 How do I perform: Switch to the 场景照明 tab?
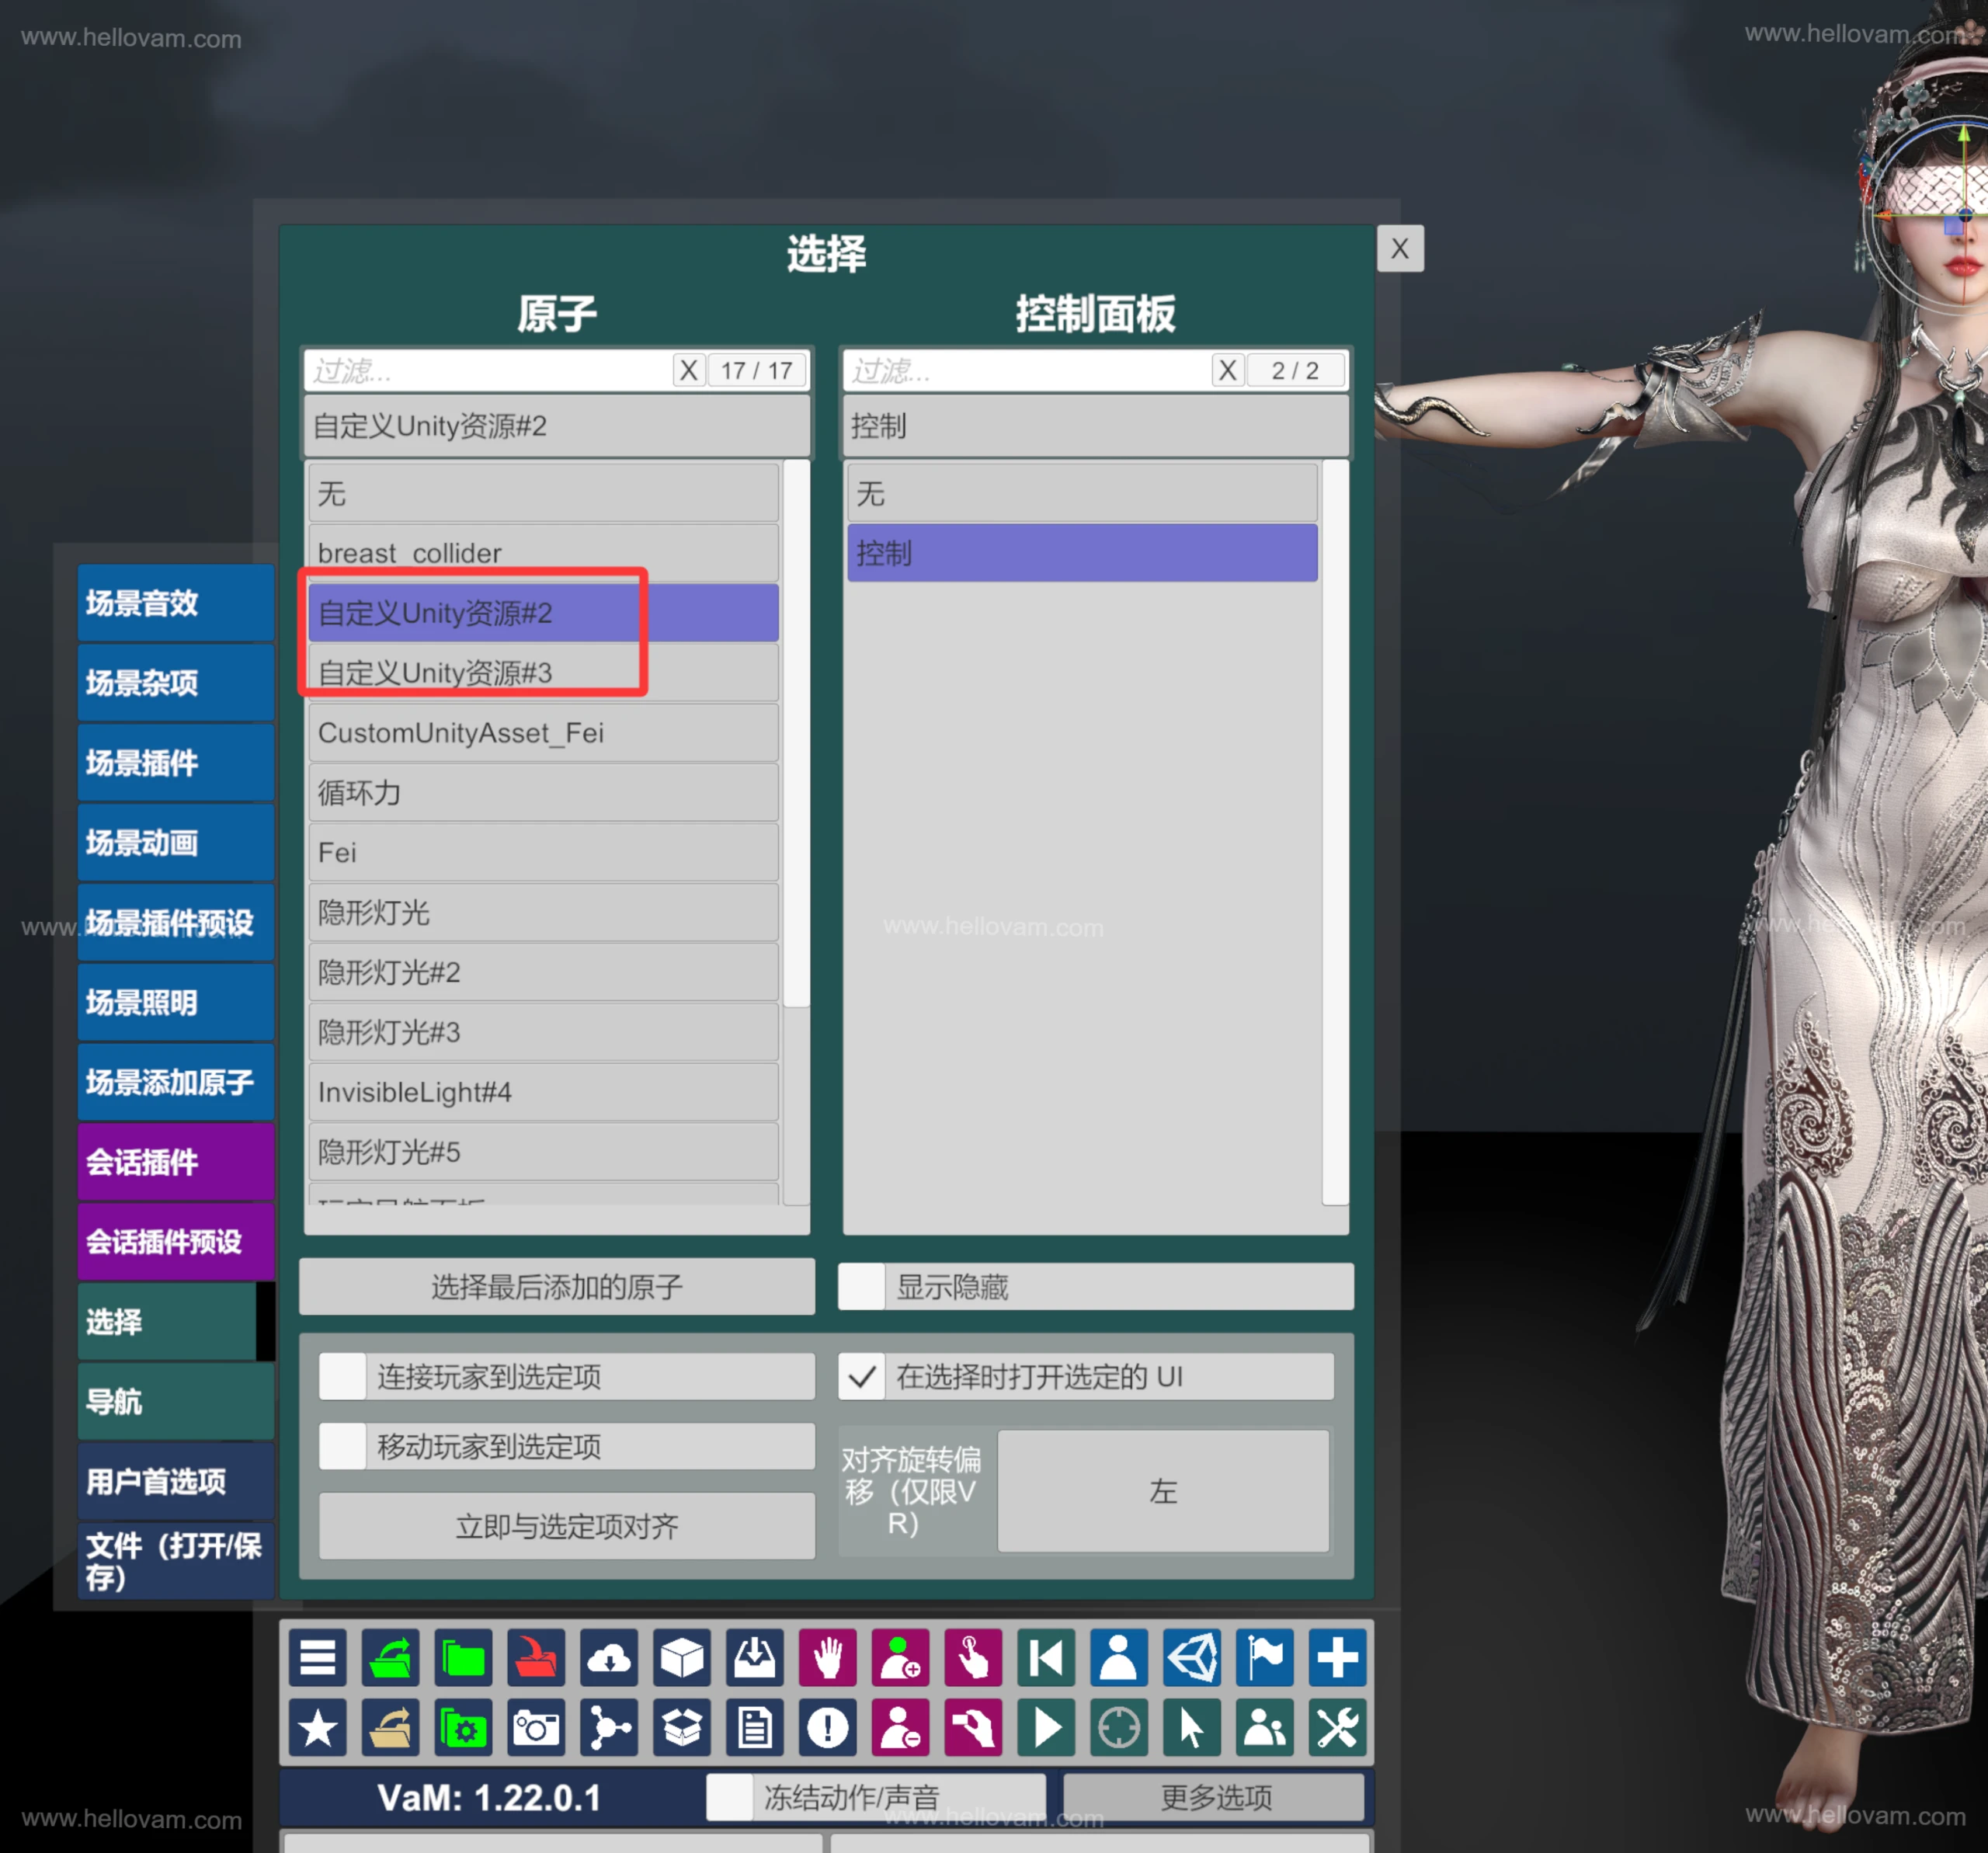[x=175, y=1001]
